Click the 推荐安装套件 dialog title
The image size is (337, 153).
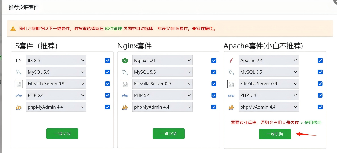click(24, 7)
